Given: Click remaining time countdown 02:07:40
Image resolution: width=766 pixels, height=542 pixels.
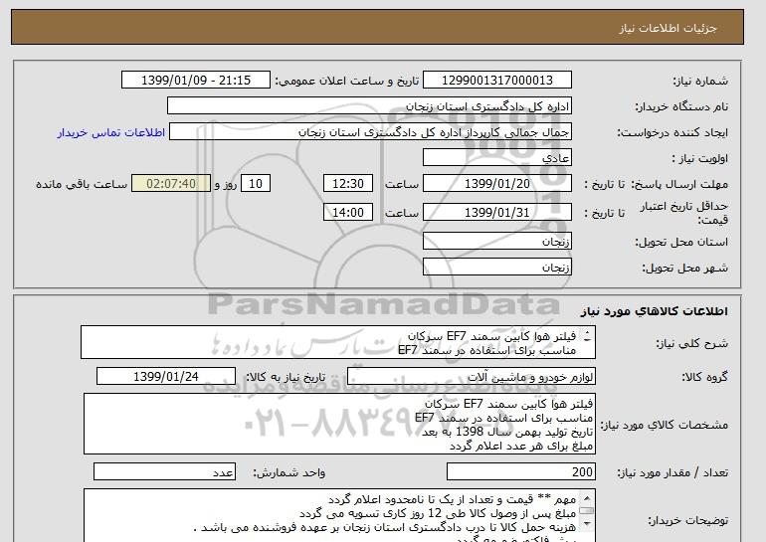Looking at the screenshot, I should tap(171, 184).
